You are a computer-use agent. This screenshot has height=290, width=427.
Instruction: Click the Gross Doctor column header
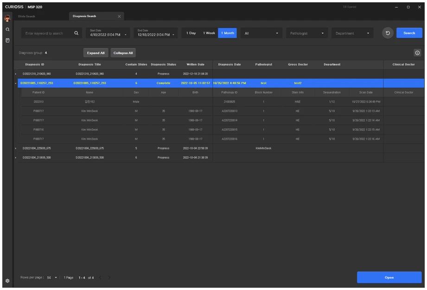pyautogui.click(x=298, y=64)
